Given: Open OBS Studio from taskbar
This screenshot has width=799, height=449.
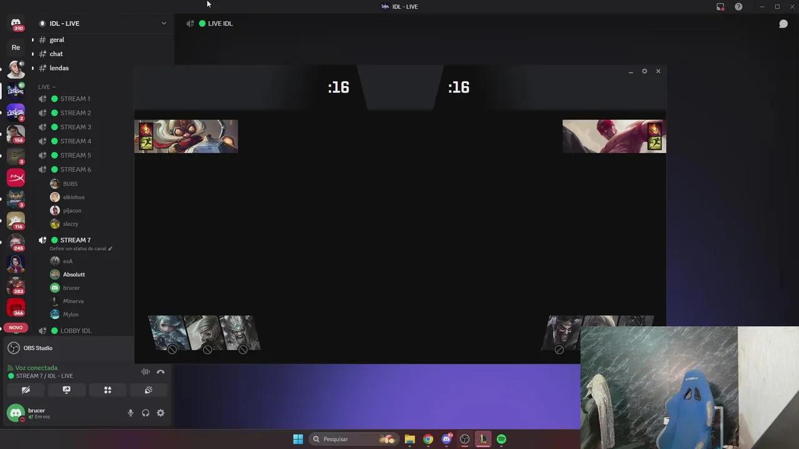Looking at the screenshot, I should pos(464,439).
